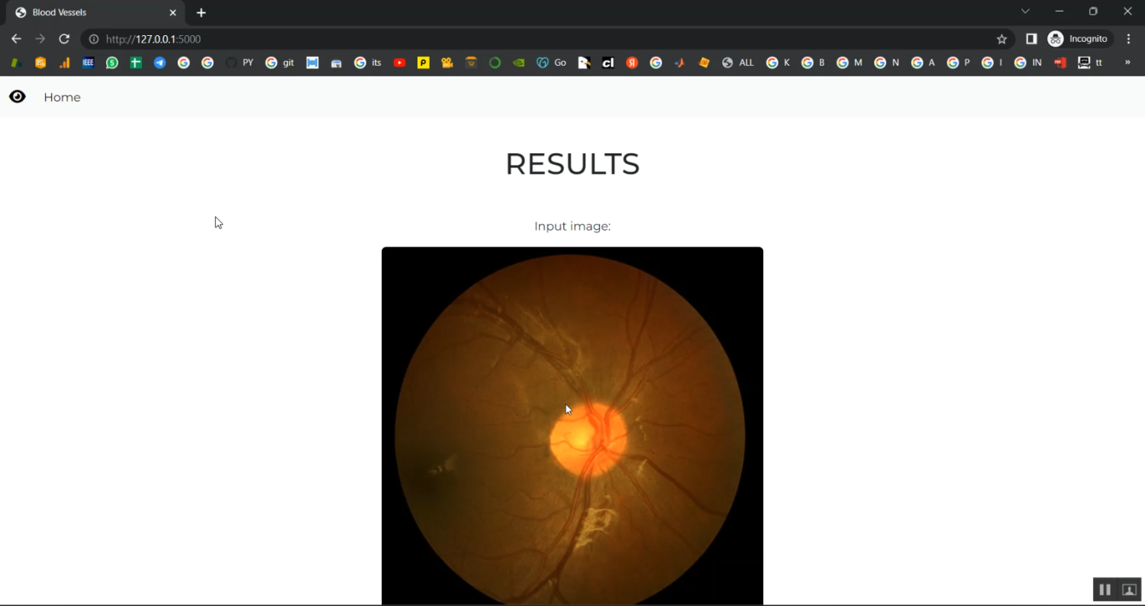This screenshot has height=606, width=1145.
Task: Open the Google 'M' bookmark
Action: click(x=850, y=63)
